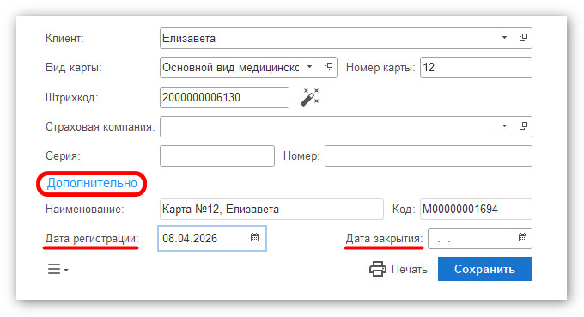The height and width of the screenshot is (317, 584).
Task: Toggle the Дополнительно link section
Action: point(92,183)
